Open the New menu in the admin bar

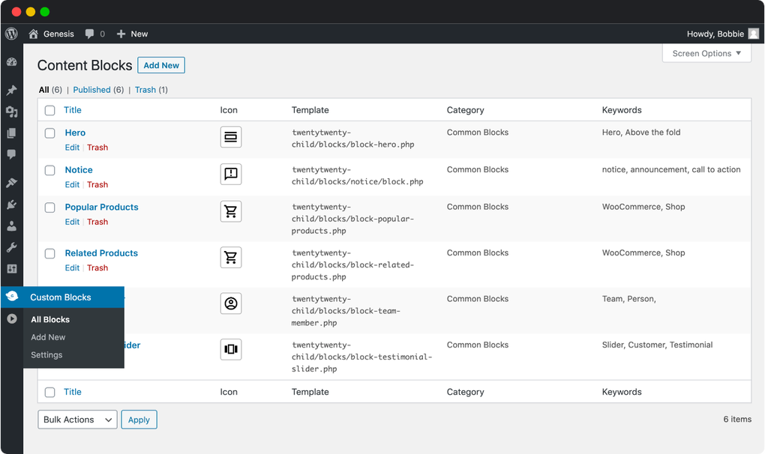click(132, 34)
